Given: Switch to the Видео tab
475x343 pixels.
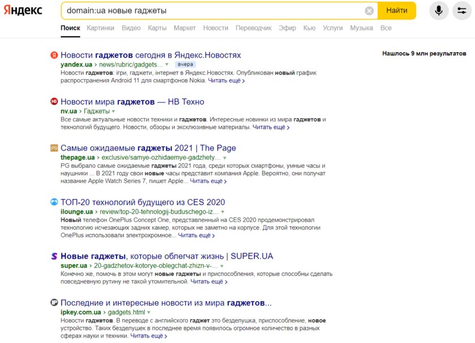Looking at the screenshot, I should tap(131, 28).
